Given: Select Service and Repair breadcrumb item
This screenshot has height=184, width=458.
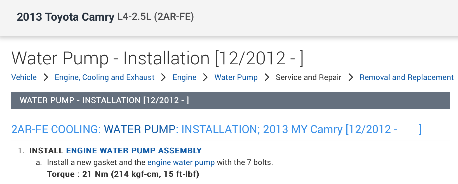Looking at the screenshot, I should (x=309, y=77).
